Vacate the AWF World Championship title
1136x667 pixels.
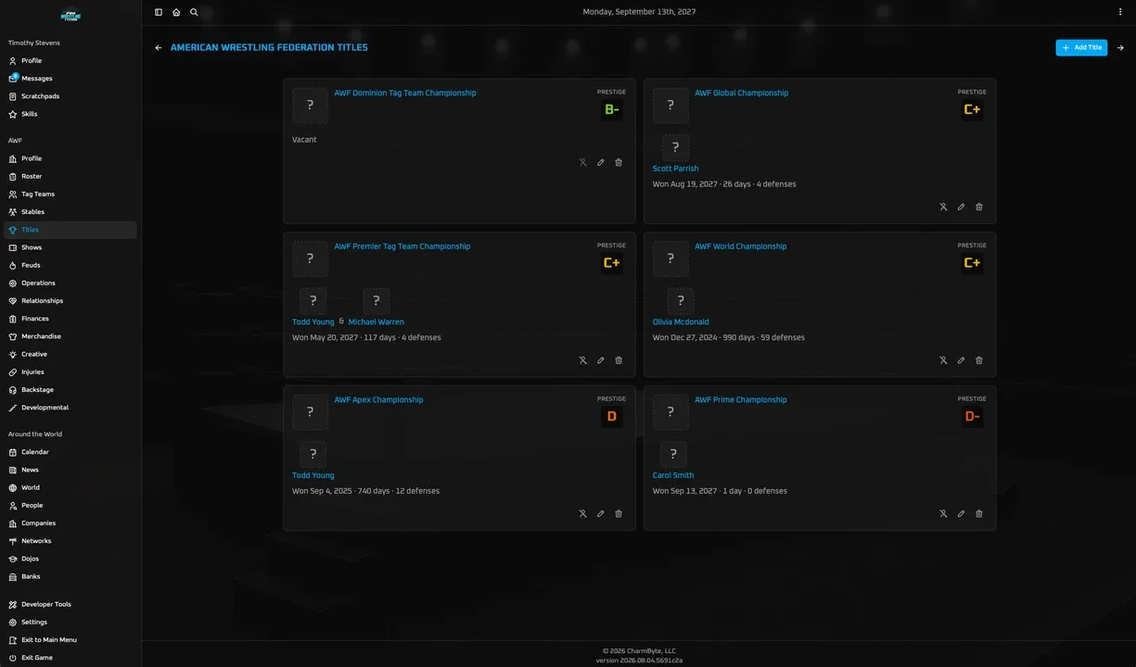tap(943, 360)
